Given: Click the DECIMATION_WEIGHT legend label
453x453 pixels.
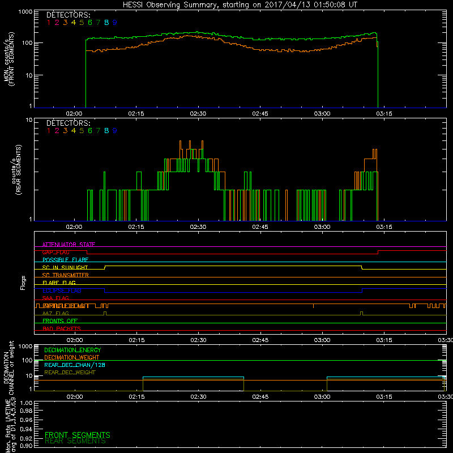Looking at the screenshot, I should tap(72, 358).
